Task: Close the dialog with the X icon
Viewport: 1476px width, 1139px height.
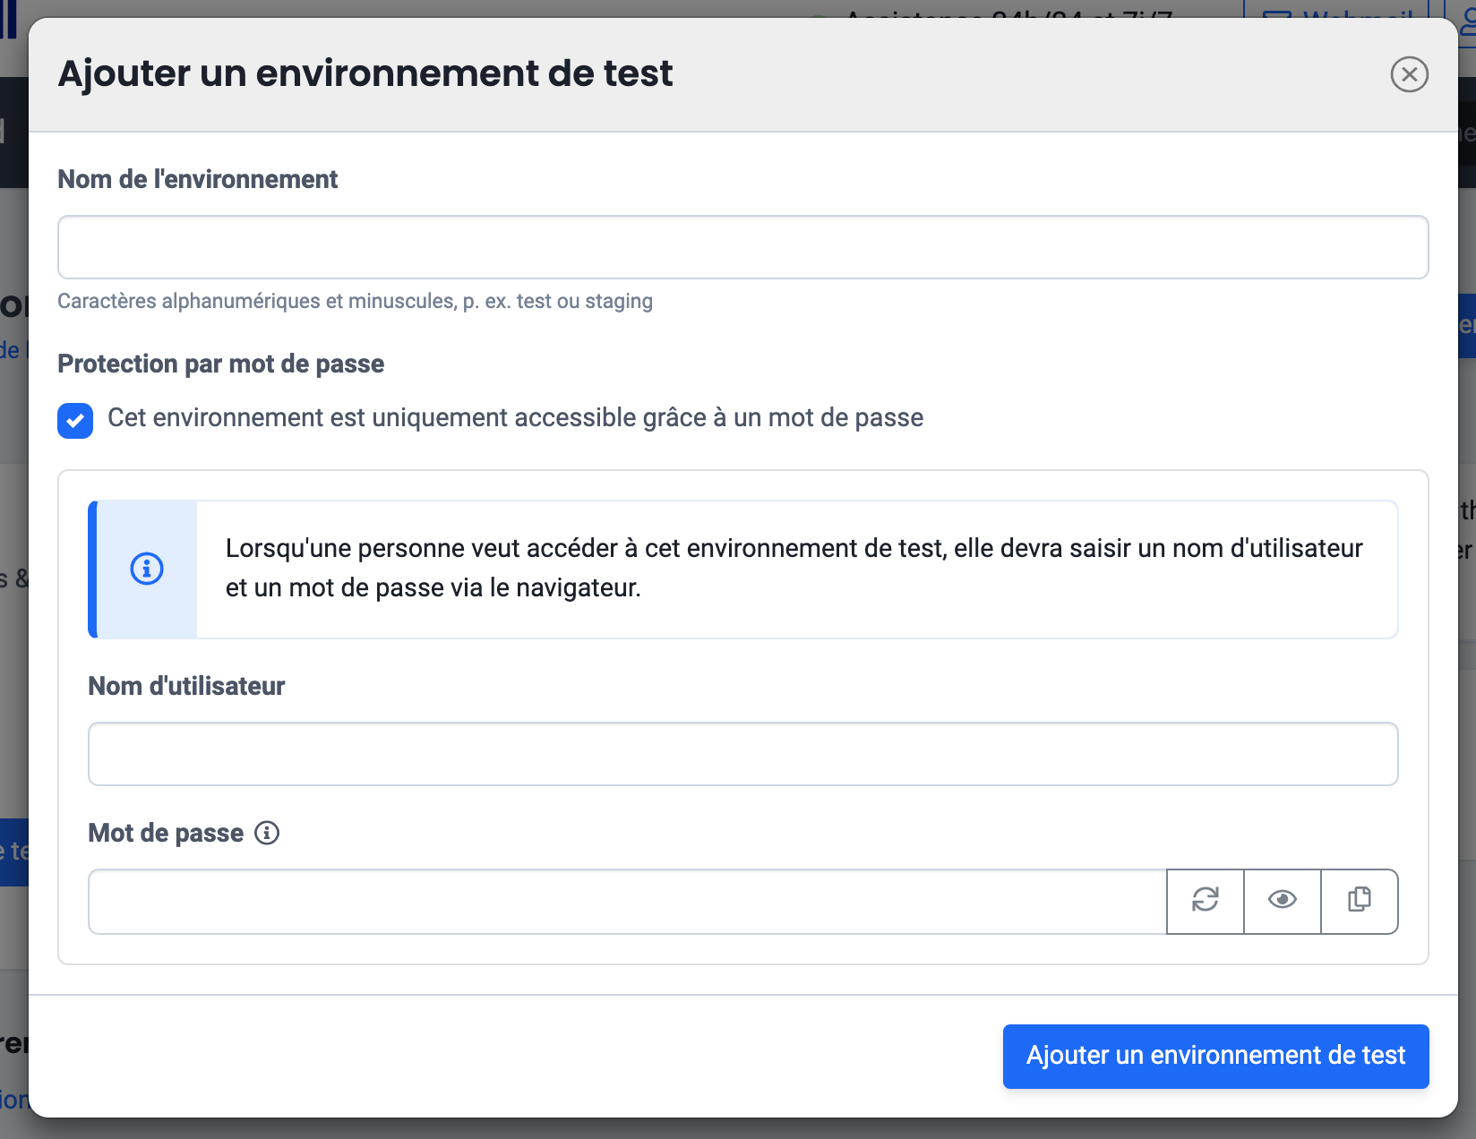Action: (1409, 74)
